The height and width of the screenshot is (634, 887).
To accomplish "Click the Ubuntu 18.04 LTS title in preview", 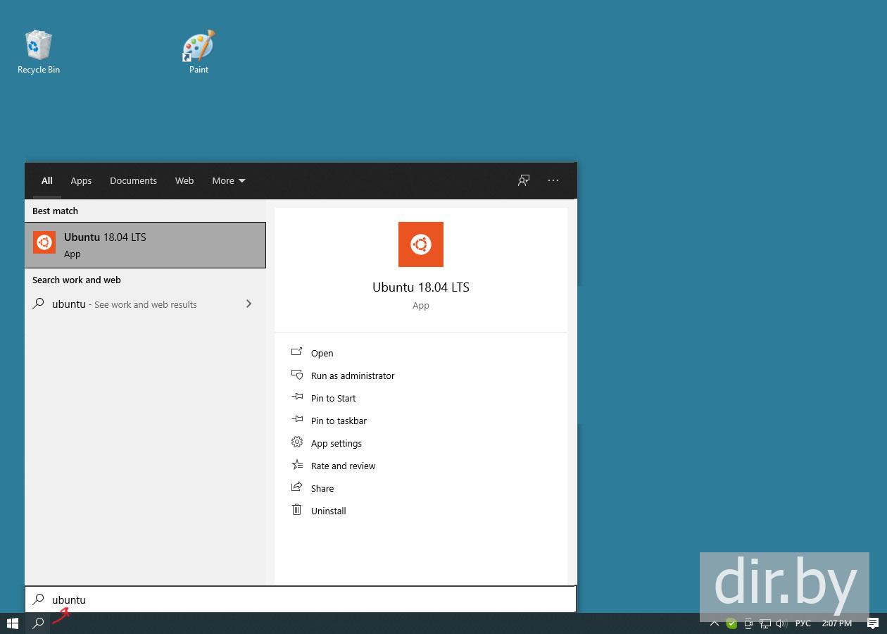I will click(x=421, y=287).
